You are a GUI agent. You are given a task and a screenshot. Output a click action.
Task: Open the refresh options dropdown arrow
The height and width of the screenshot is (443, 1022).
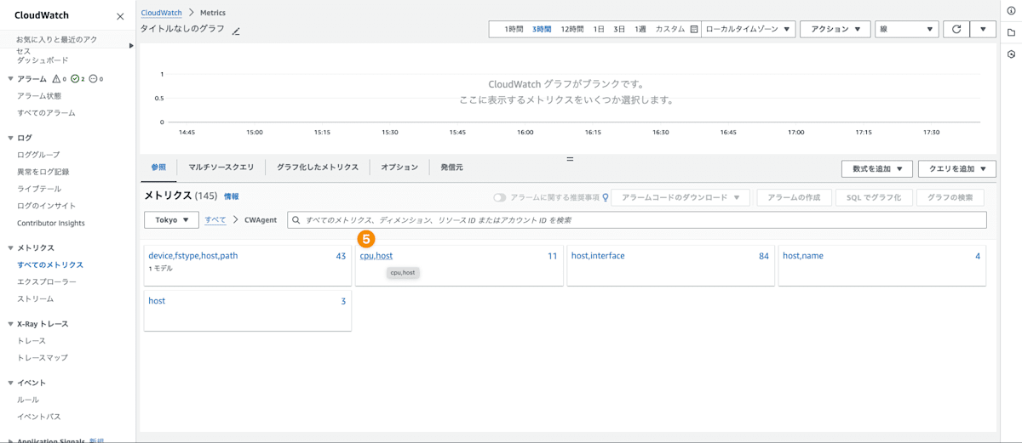(983, 29)
